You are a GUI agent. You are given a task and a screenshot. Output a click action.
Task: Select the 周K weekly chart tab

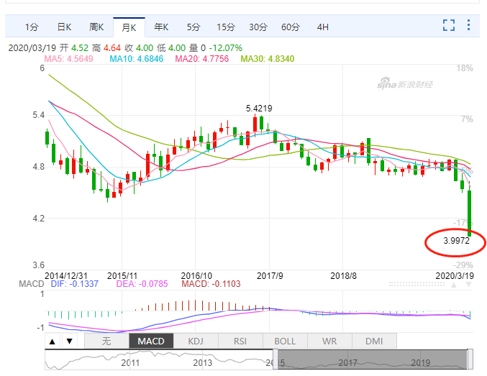(96, 27)
